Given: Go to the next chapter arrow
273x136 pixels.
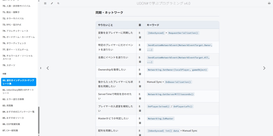Looking at the screenshot, I should tap(264, 68).
